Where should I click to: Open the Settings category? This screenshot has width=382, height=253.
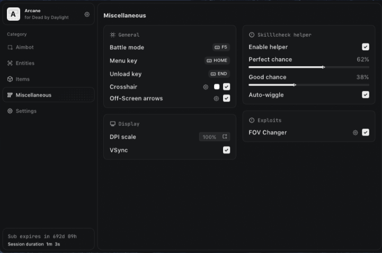click(x=26, y=111)
